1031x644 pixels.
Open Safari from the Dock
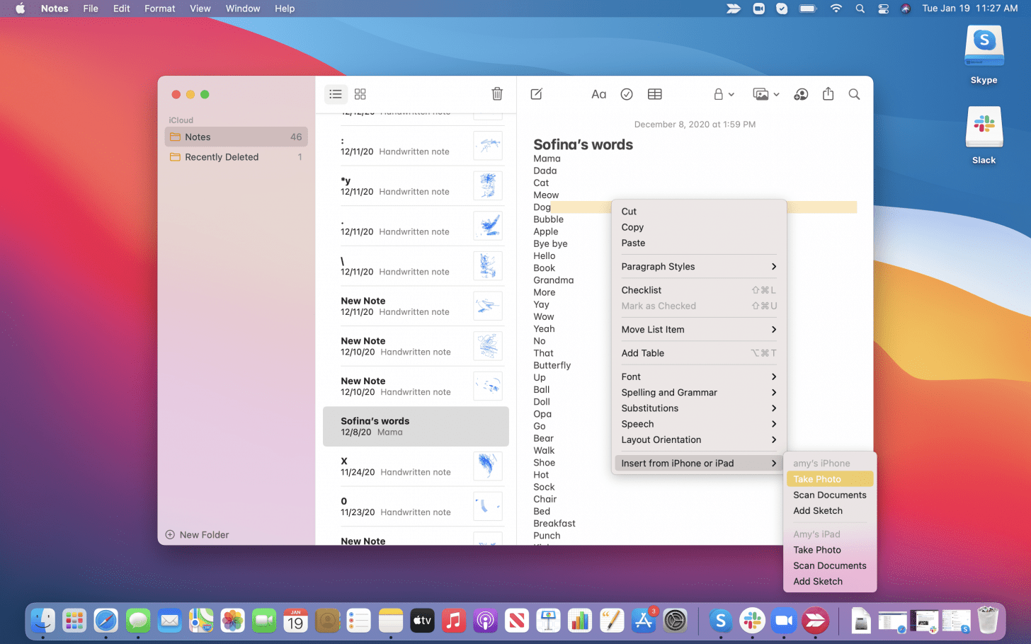tap(106, 621)
